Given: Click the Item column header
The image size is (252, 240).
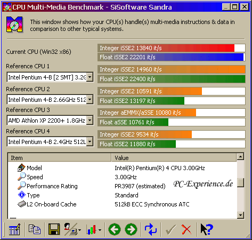Looking at the screenshot, I should (60, 158).
